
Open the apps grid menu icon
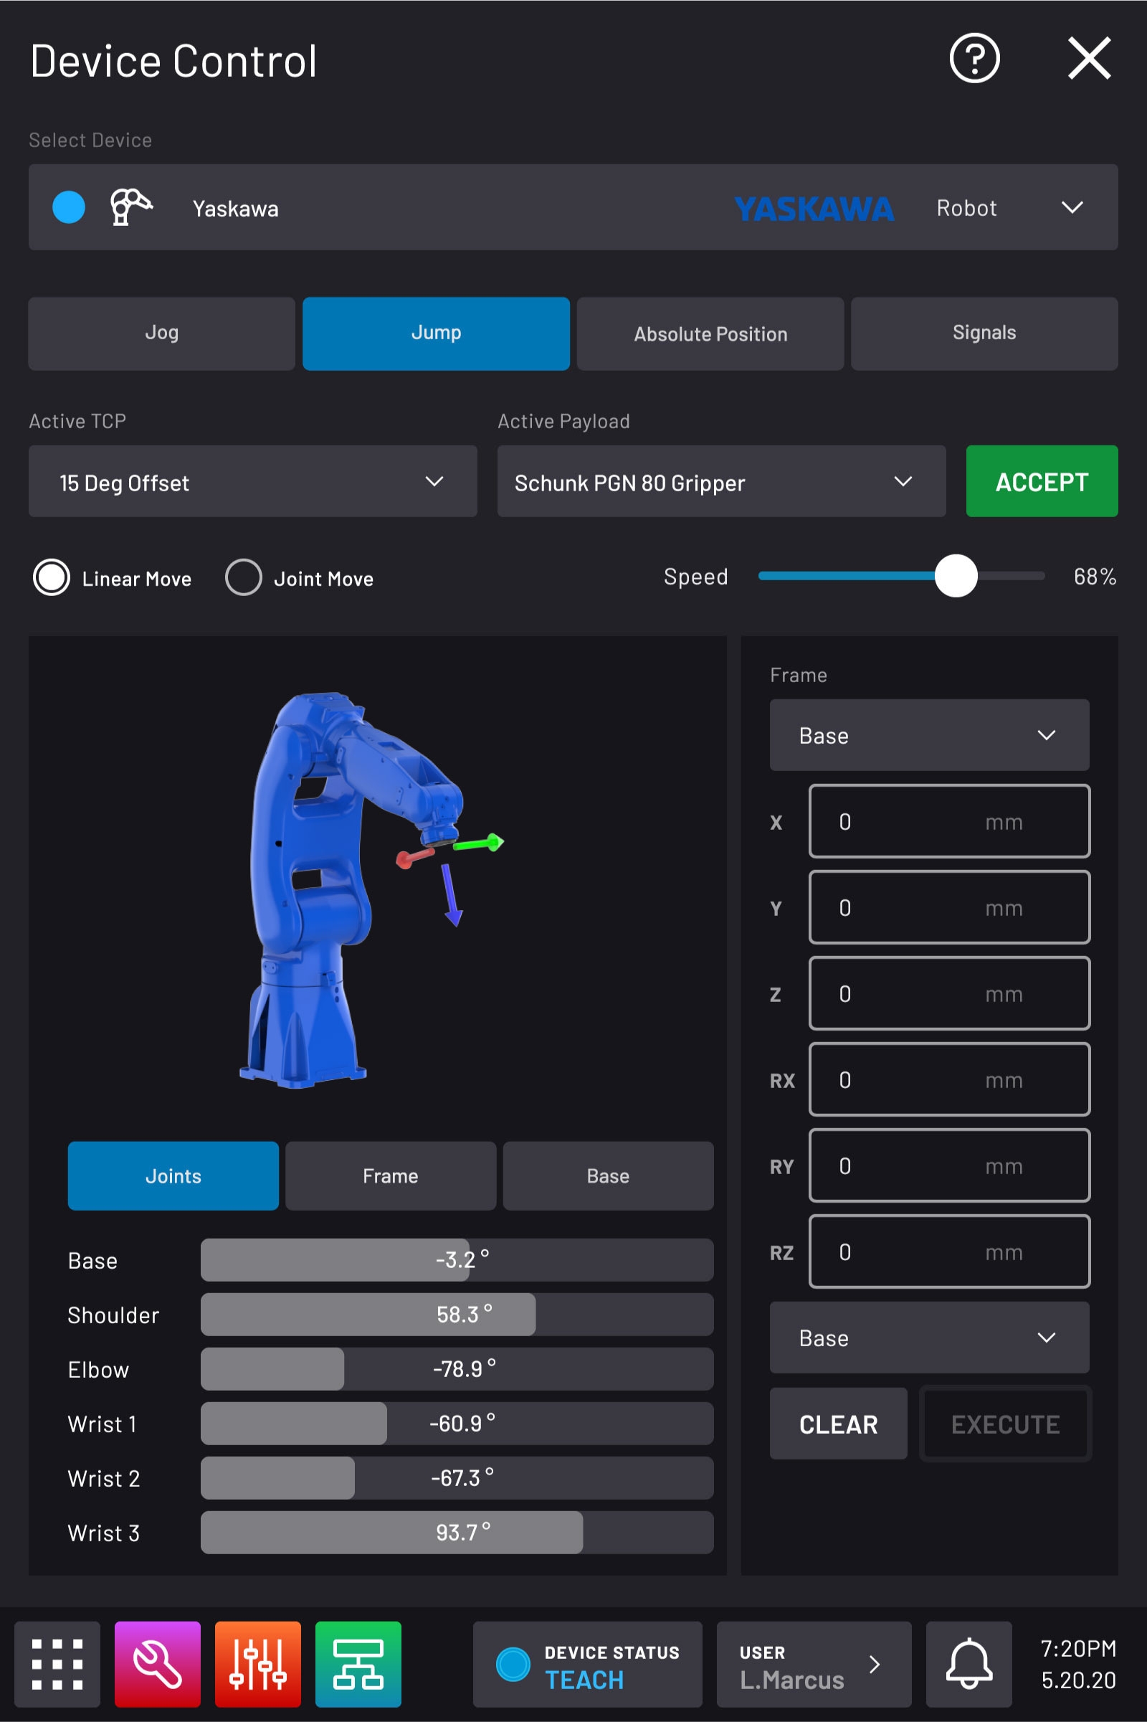57,1664
